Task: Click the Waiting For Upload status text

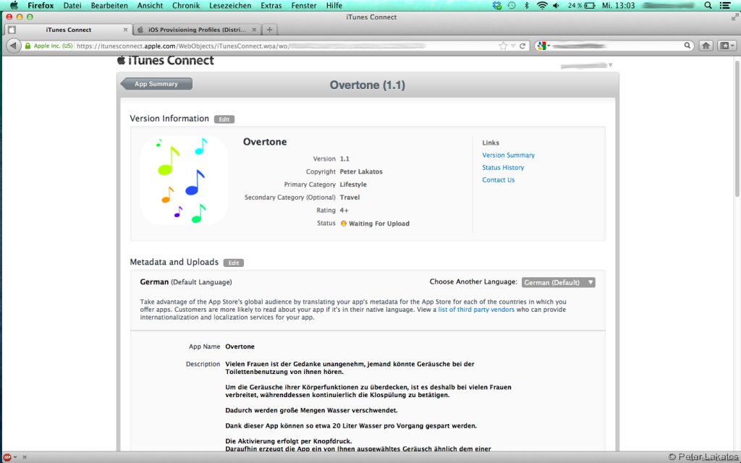Action: [379, 224]
